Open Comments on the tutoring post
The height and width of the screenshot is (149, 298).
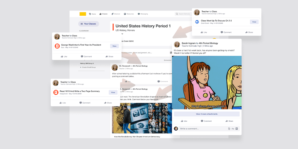click(x=163, y=81)
